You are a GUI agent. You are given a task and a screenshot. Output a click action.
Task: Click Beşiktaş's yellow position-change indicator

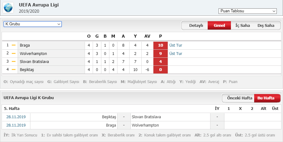[14, 69]
